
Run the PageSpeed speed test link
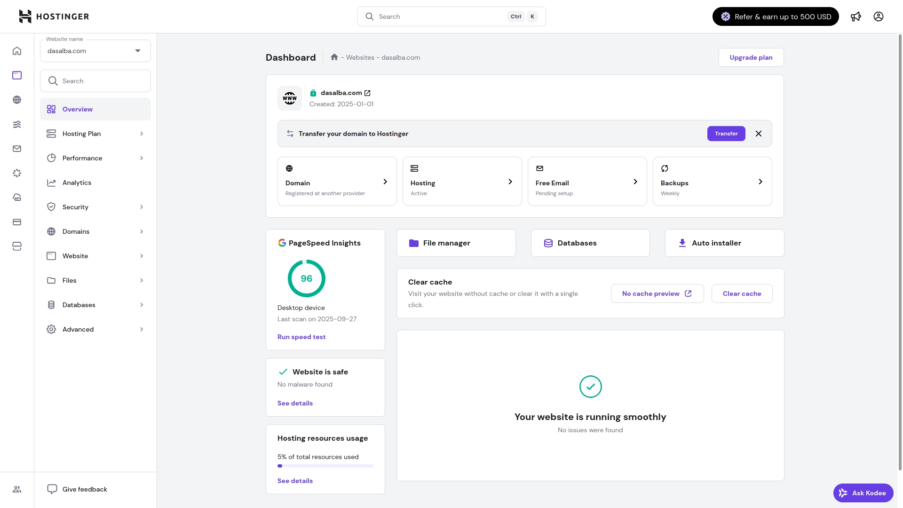[x=301, y=337]
